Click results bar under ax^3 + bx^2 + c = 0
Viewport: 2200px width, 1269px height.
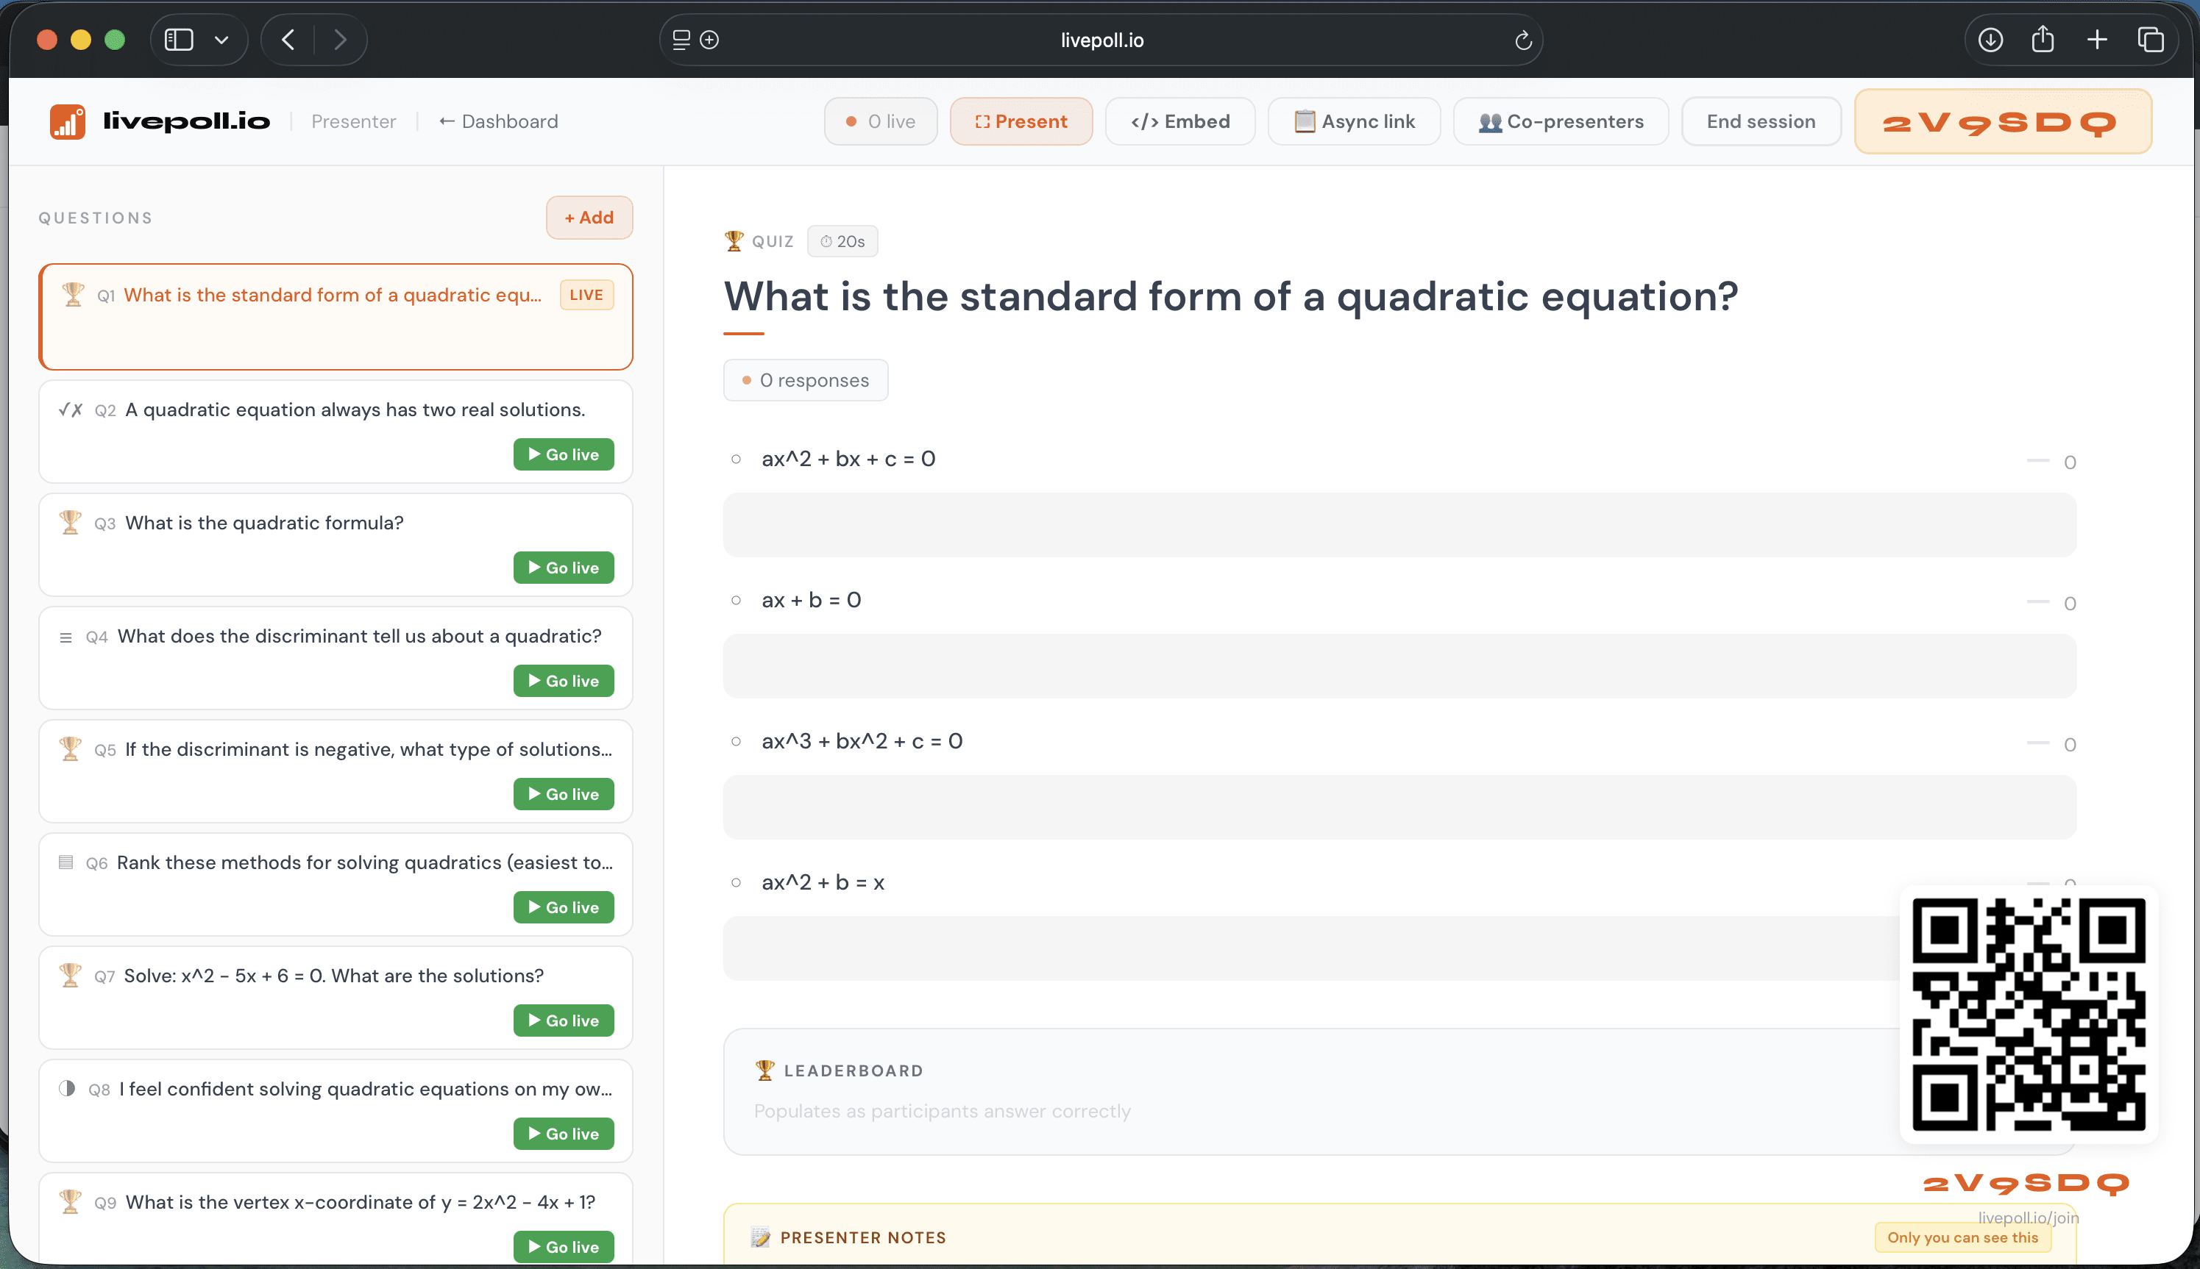point(1399,807)
